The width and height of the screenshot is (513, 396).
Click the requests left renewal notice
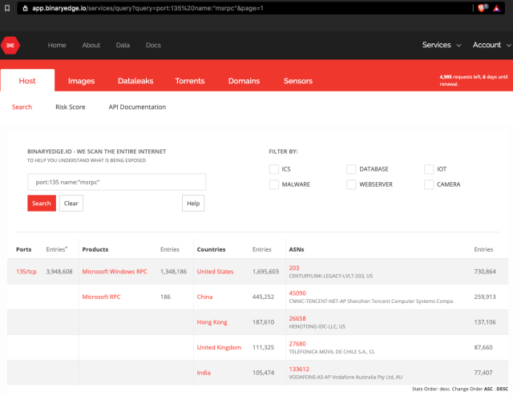(474, 80)
